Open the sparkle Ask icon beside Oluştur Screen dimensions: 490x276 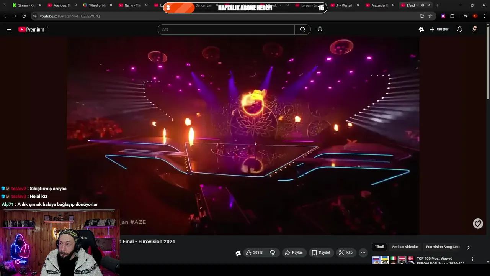421,30
